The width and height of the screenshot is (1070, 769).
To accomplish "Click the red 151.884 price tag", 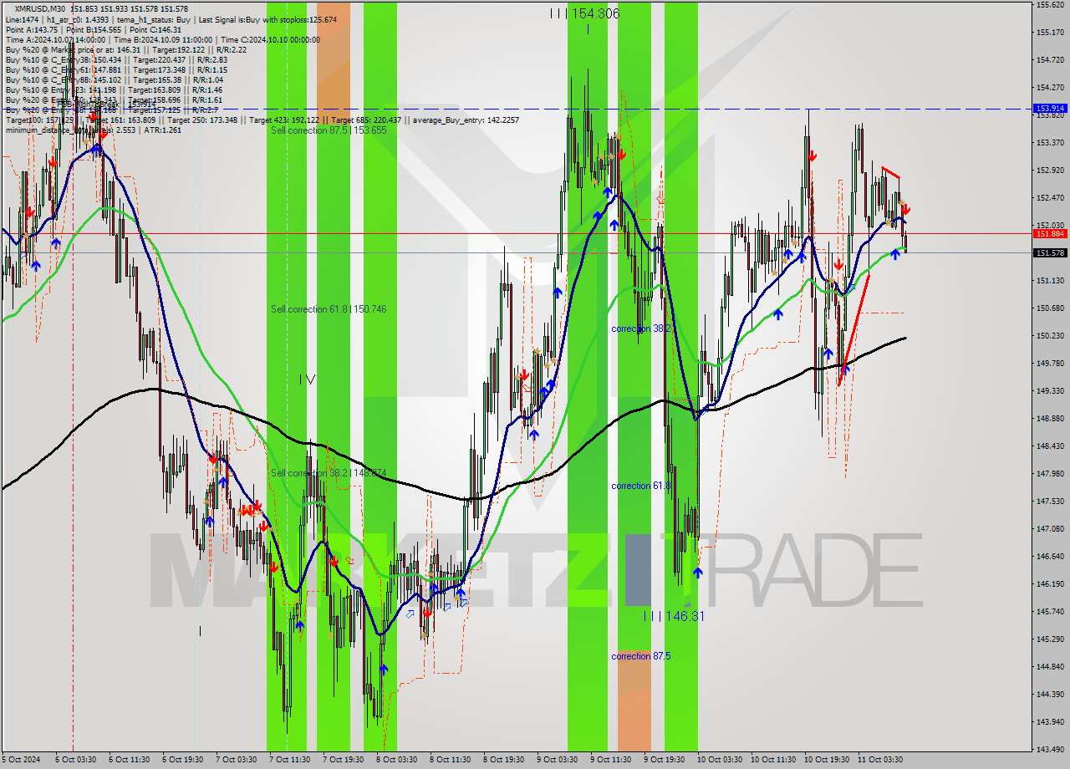I will tap(1050, 234).
